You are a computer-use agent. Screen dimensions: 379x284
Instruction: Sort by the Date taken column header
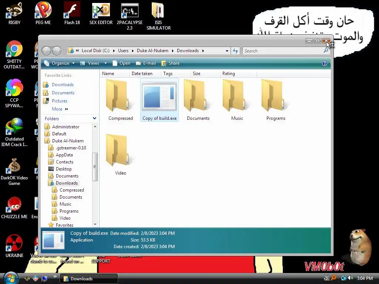tap(145, 74)
